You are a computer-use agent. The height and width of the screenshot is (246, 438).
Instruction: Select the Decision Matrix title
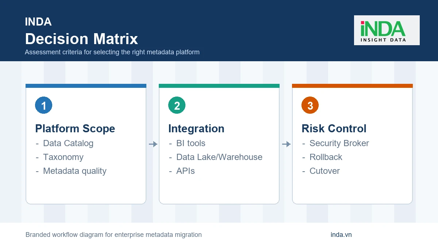point(81,39)
